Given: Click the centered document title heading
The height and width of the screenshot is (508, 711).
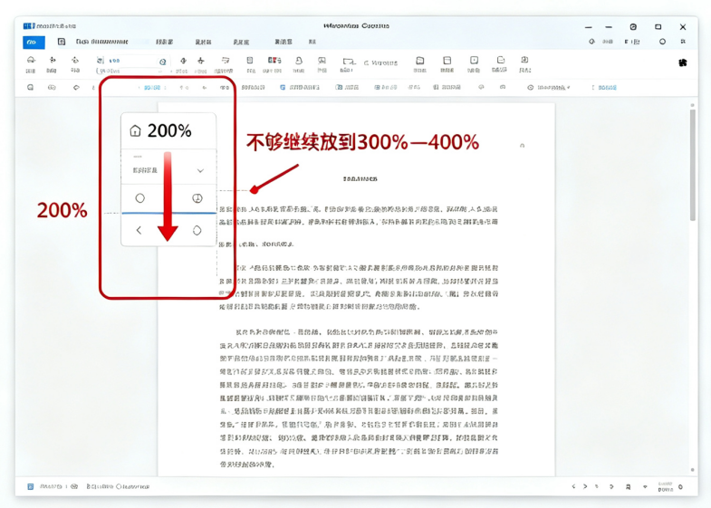Looking at the screenshot, I should point(360,179).
